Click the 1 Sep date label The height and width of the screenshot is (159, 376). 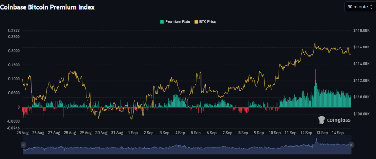[133, 133]
